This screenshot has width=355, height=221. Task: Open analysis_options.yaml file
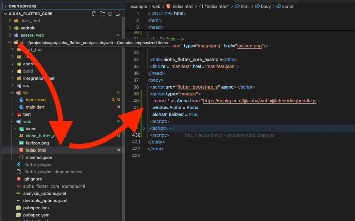point(44,194)
